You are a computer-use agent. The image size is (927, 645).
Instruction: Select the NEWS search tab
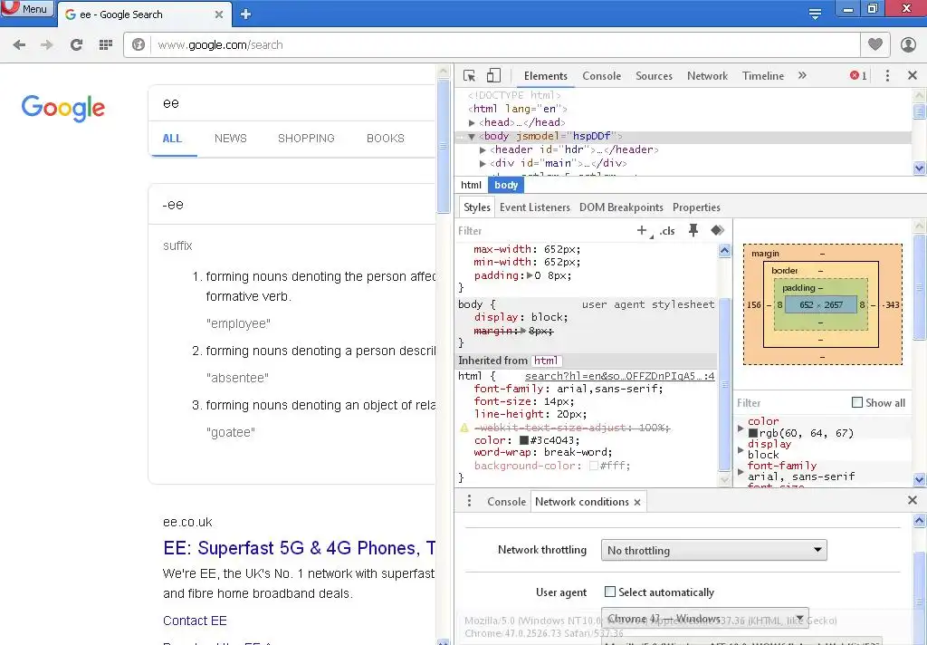click(x=231, y=139)
